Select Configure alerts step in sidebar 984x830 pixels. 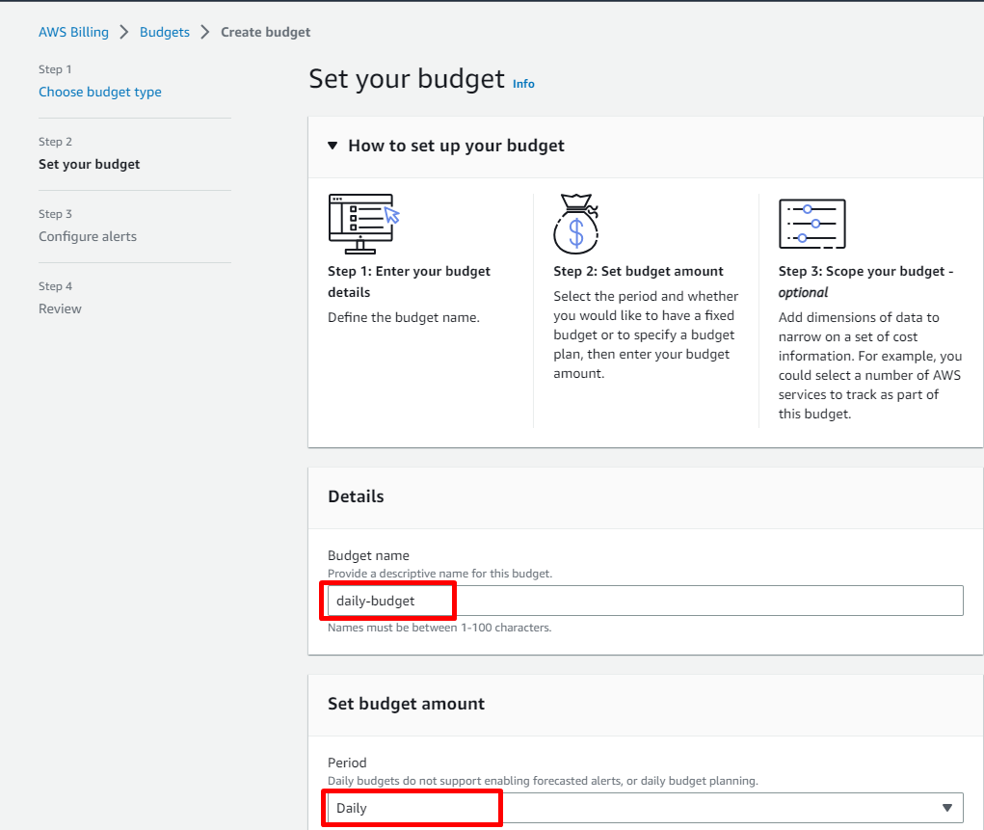(88, 237)
